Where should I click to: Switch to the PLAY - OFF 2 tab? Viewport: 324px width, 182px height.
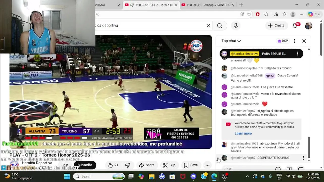coord(151,5)
